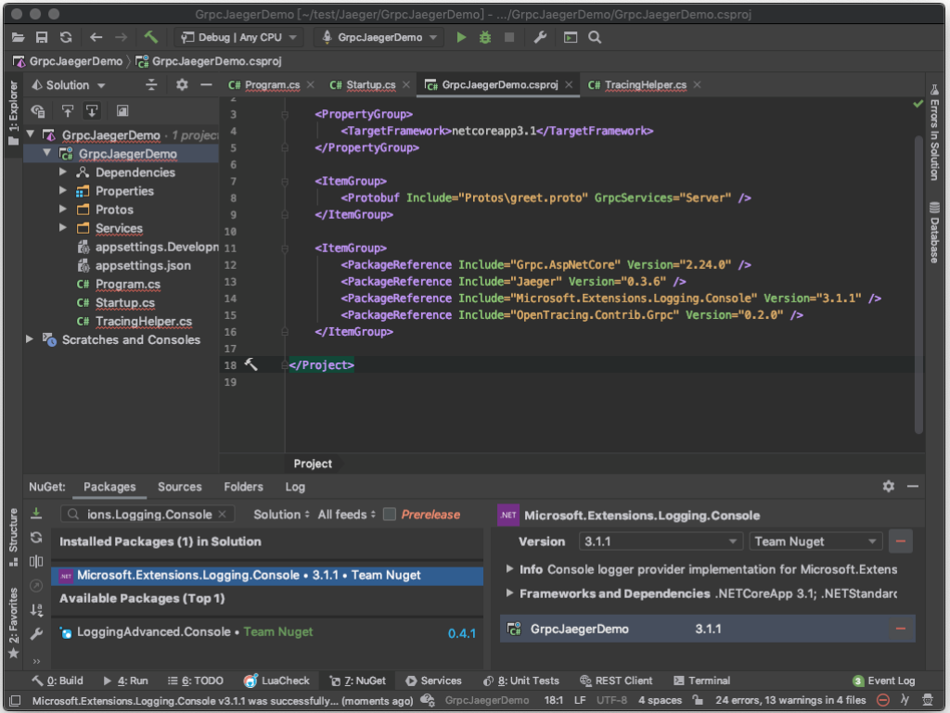
Task: Toggle Errors In Solution side panel
Action: (934, 132)
